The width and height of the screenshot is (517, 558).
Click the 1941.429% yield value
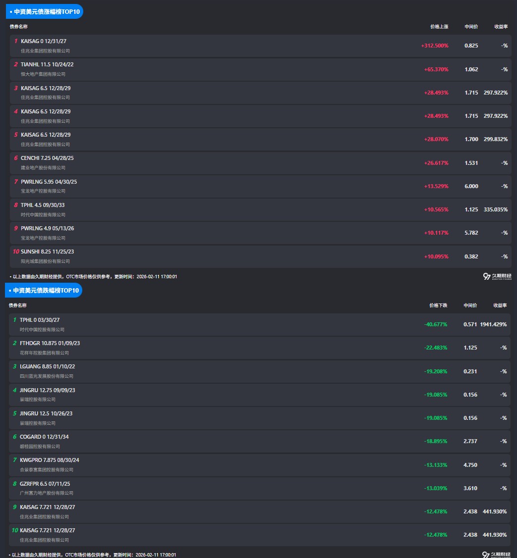(493, 324)
